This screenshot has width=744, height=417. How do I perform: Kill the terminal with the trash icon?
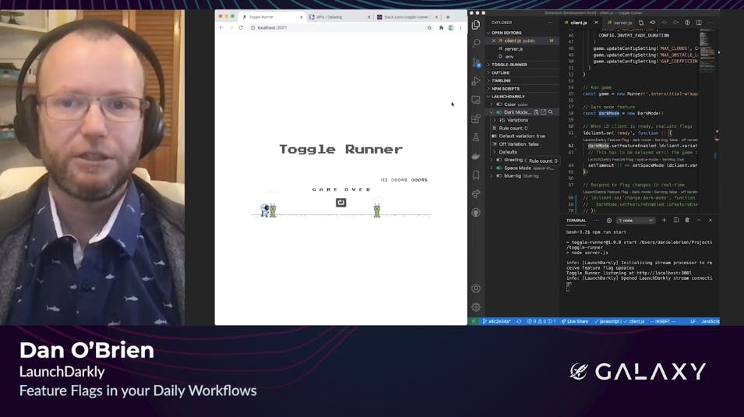pos(687,221)
